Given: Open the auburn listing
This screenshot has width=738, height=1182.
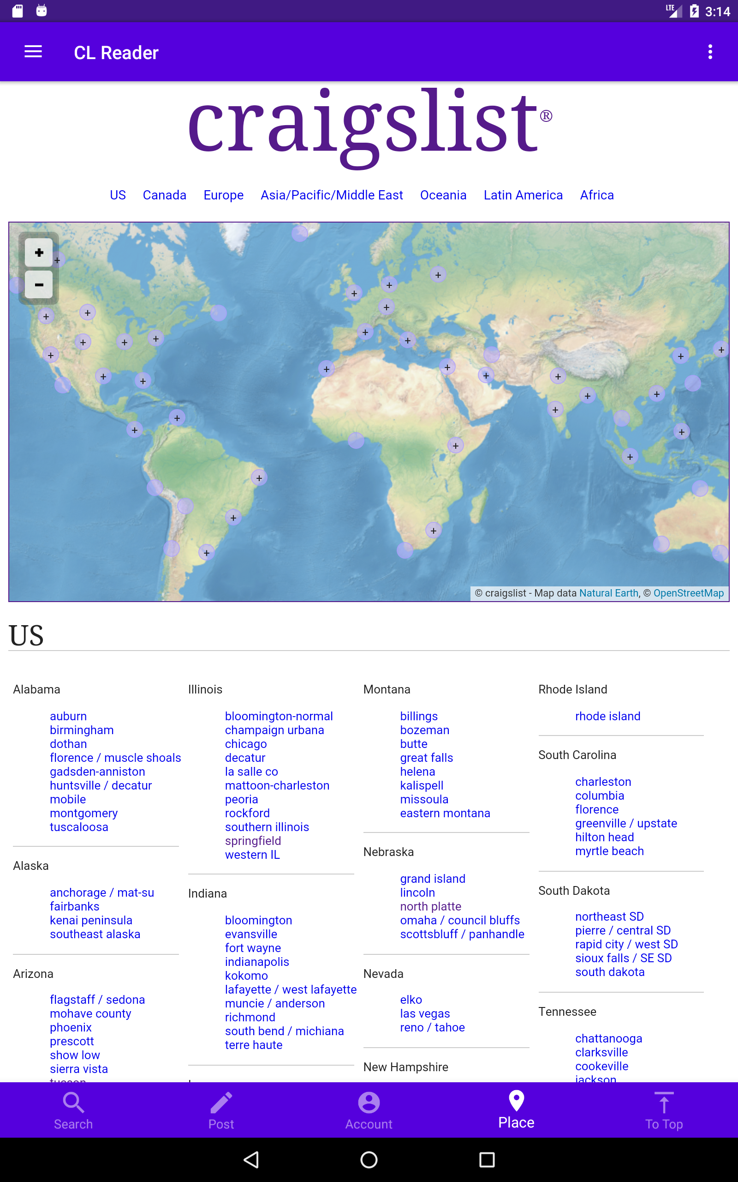Looking at the screenshot, I should (68, 716).
